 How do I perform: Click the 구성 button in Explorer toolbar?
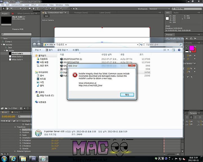coord(38,50)
